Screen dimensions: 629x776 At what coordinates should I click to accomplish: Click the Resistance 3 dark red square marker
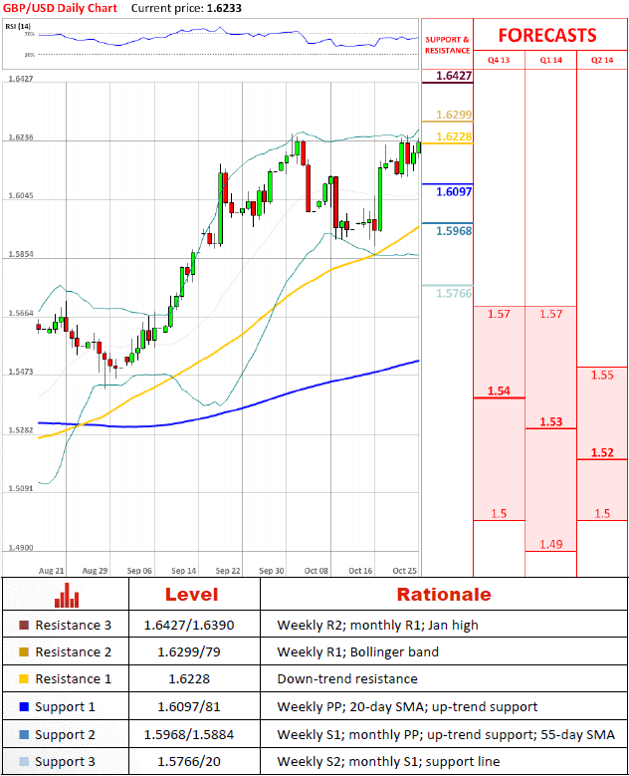(x=23, y=626)
